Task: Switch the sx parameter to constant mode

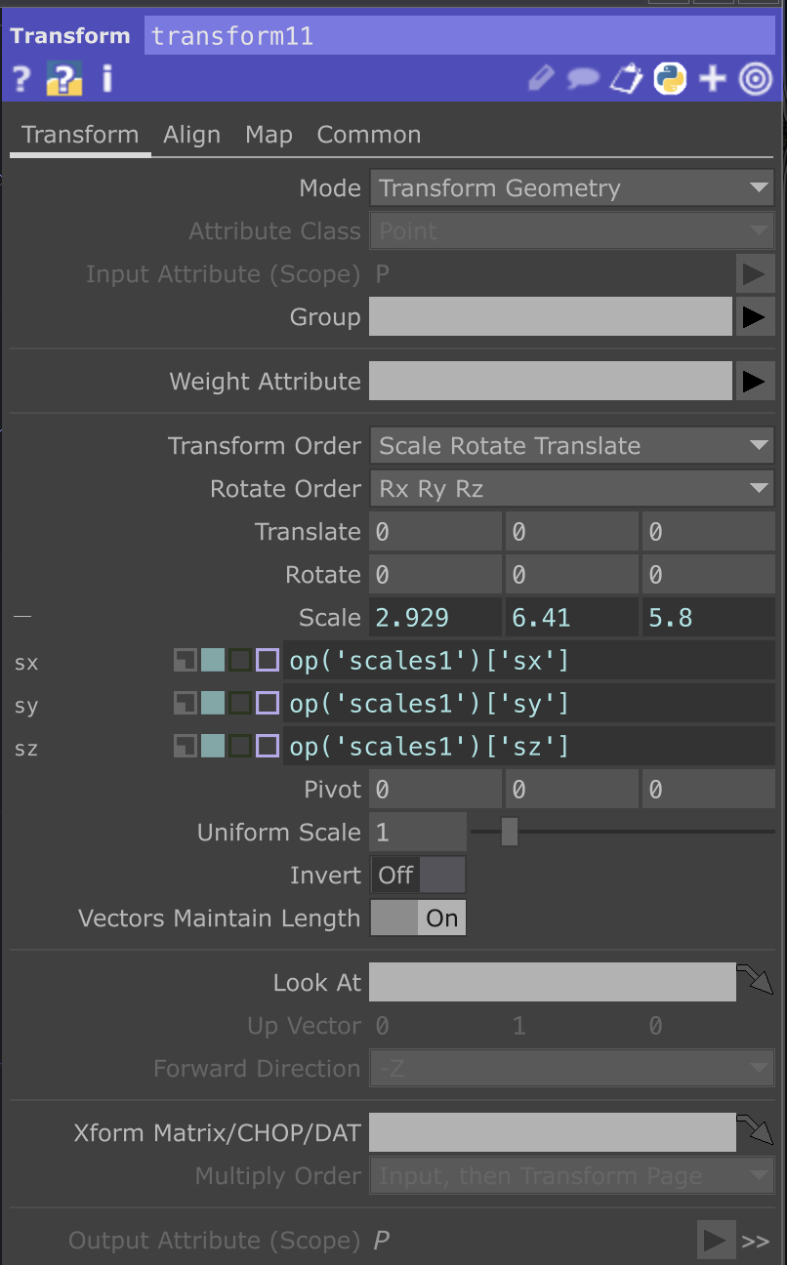Action: pyautogui.click(x=185, y=660)
